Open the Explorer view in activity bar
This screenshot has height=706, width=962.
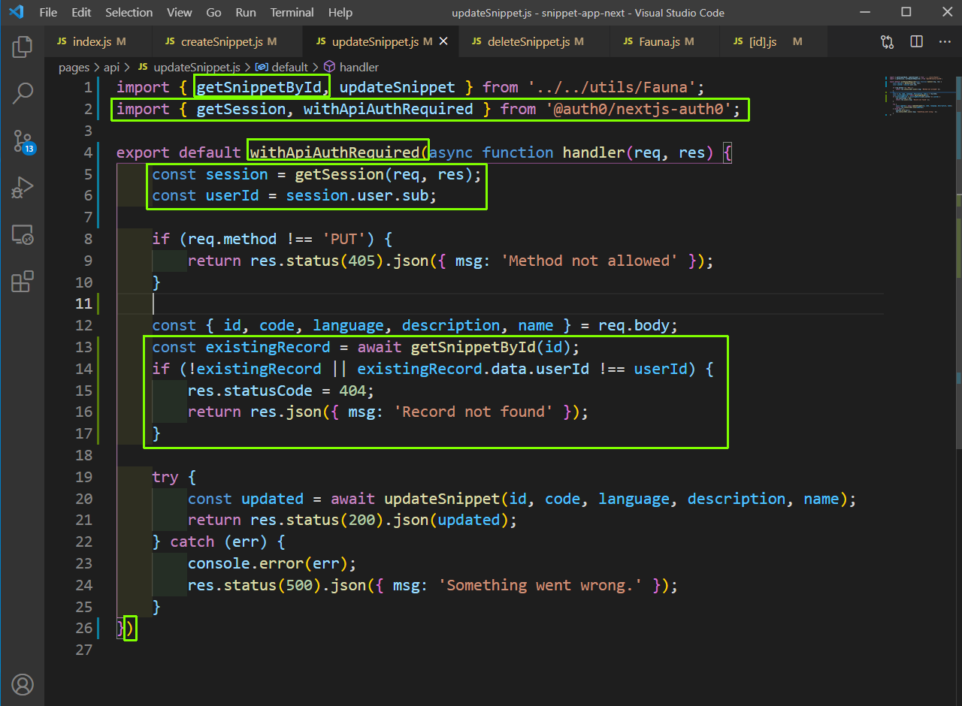[23, 47]
